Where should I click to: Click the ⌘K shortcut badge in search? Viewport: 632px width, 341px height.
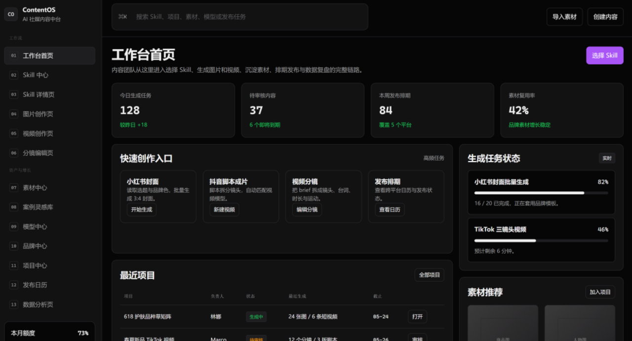(x=122, y=17)
